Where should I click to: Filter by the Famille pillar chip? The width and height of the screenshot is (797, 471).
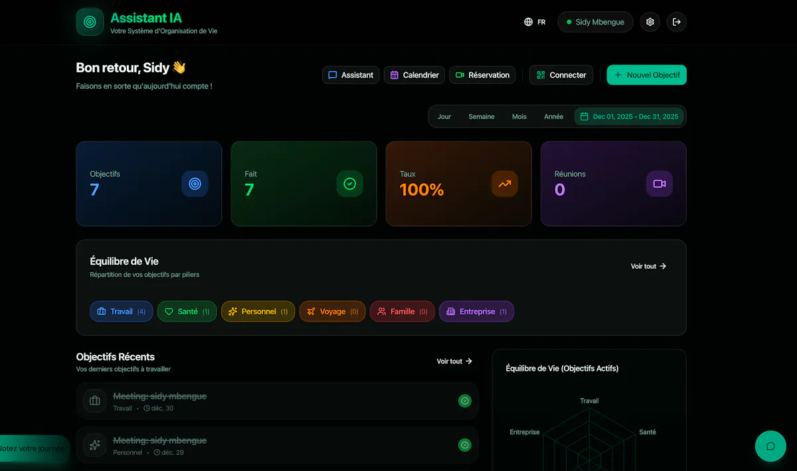pyautogui.click(x=402, y=312)
